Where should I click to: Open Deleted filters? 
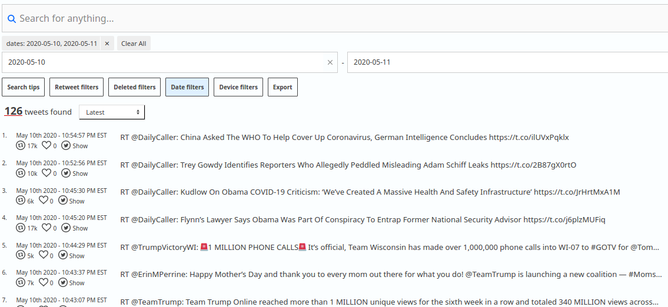coord(135,87)
